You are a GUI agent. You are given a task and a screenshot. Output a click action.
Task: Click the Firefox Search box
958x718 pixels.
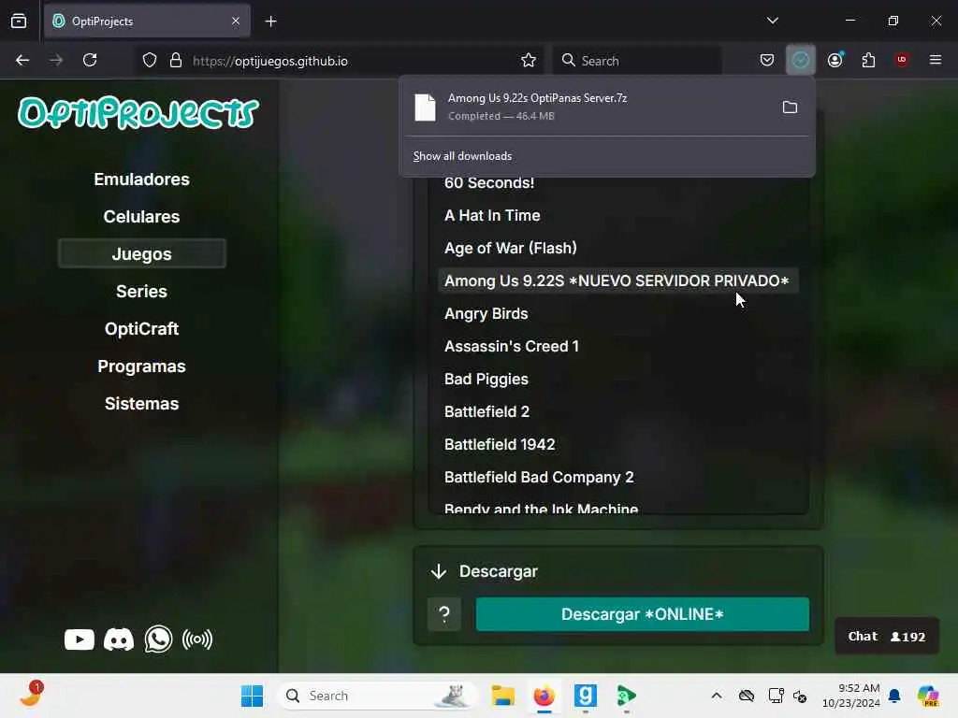(637, 61)
